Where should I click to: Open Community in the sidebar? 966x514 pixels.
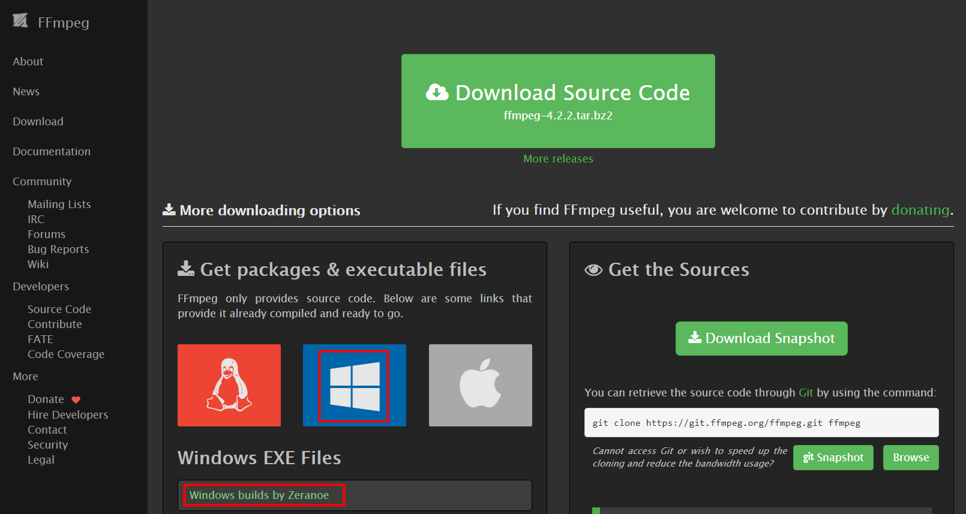(x=42, y=182)
